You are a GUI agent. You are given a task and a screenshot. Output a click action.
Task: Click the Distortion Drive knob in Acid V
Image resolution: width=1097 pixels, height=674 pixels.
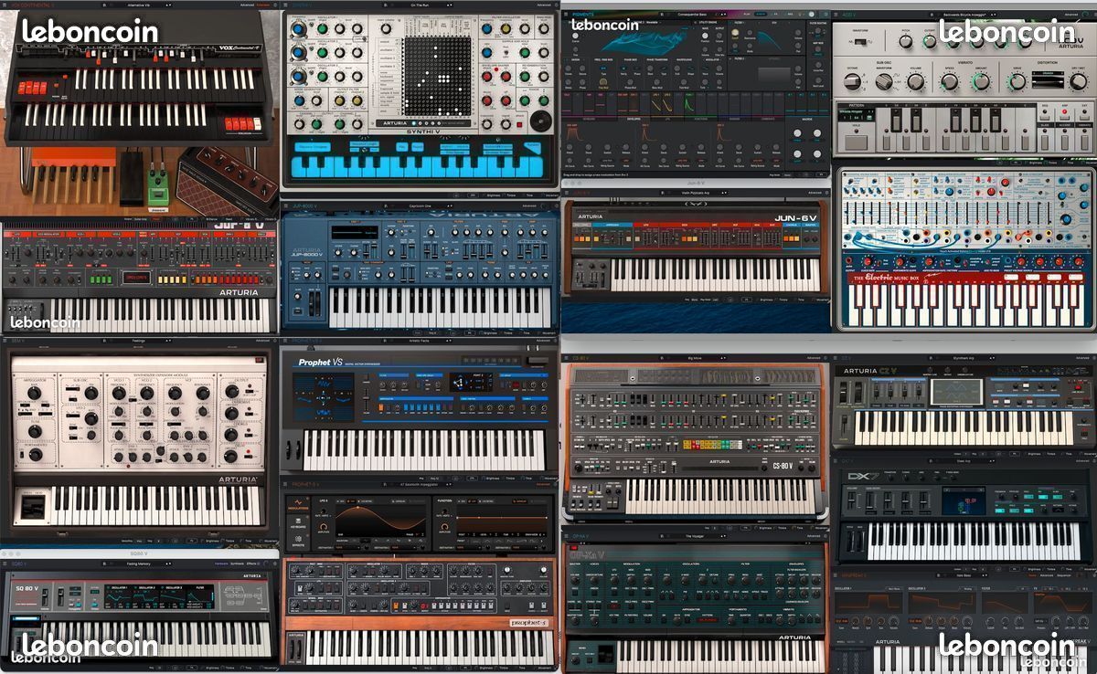point(1017,81)
